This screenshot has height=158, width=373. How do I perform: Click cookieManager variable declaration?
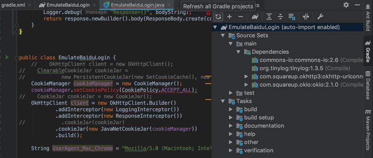point(93,84)
